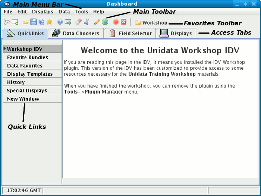
Task: Click the scissors toolbar icon
Action: pyautogui.click(x=87, y=22)
